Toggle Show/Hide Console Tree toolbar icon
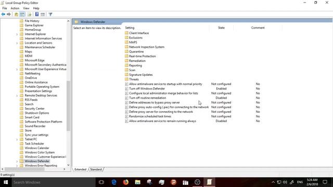This screenshot has height=187, width=333. point(22,15)
